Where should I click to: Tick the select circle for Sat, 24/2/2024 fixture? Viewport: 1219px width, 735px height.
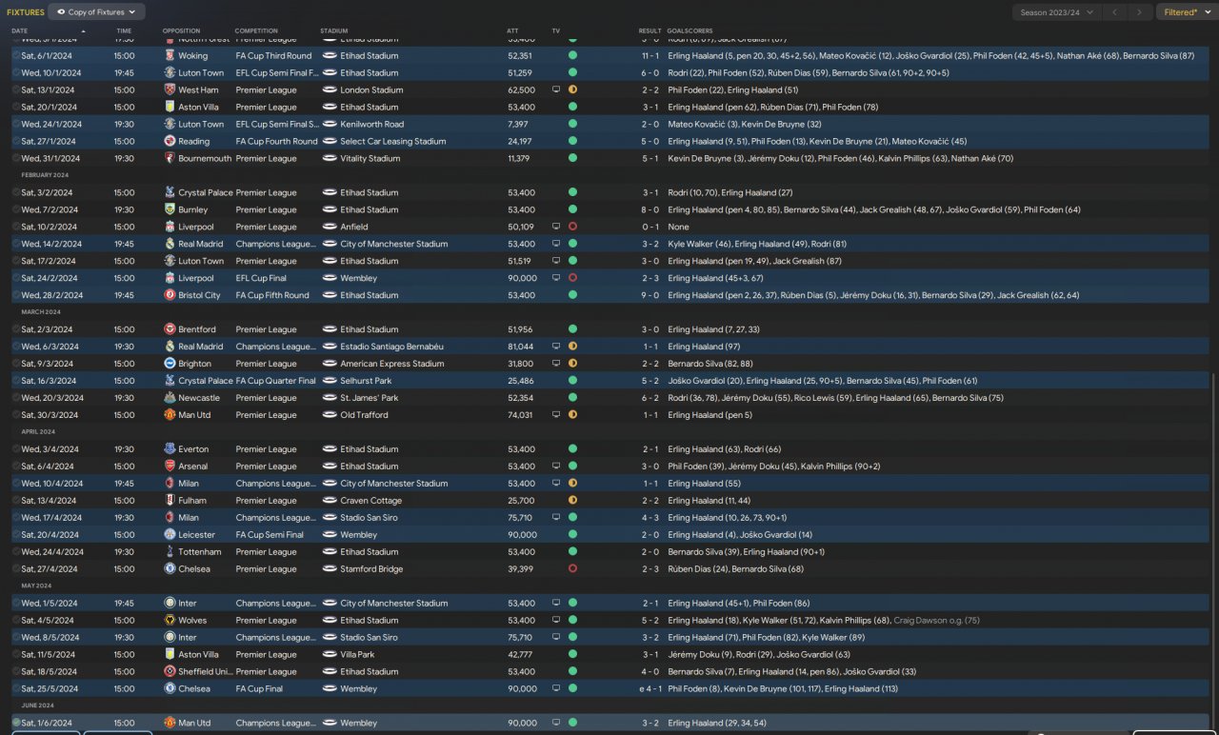[16, 279]
